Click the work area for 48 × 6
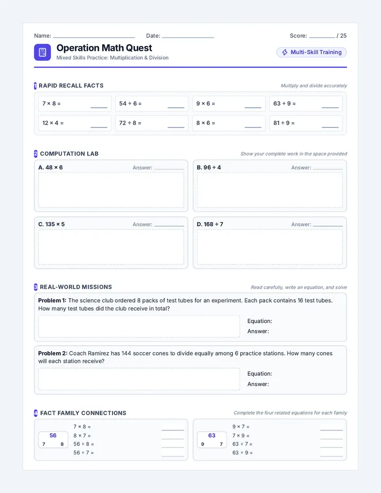Screen dimensions: 381x493 coord(111,190)
